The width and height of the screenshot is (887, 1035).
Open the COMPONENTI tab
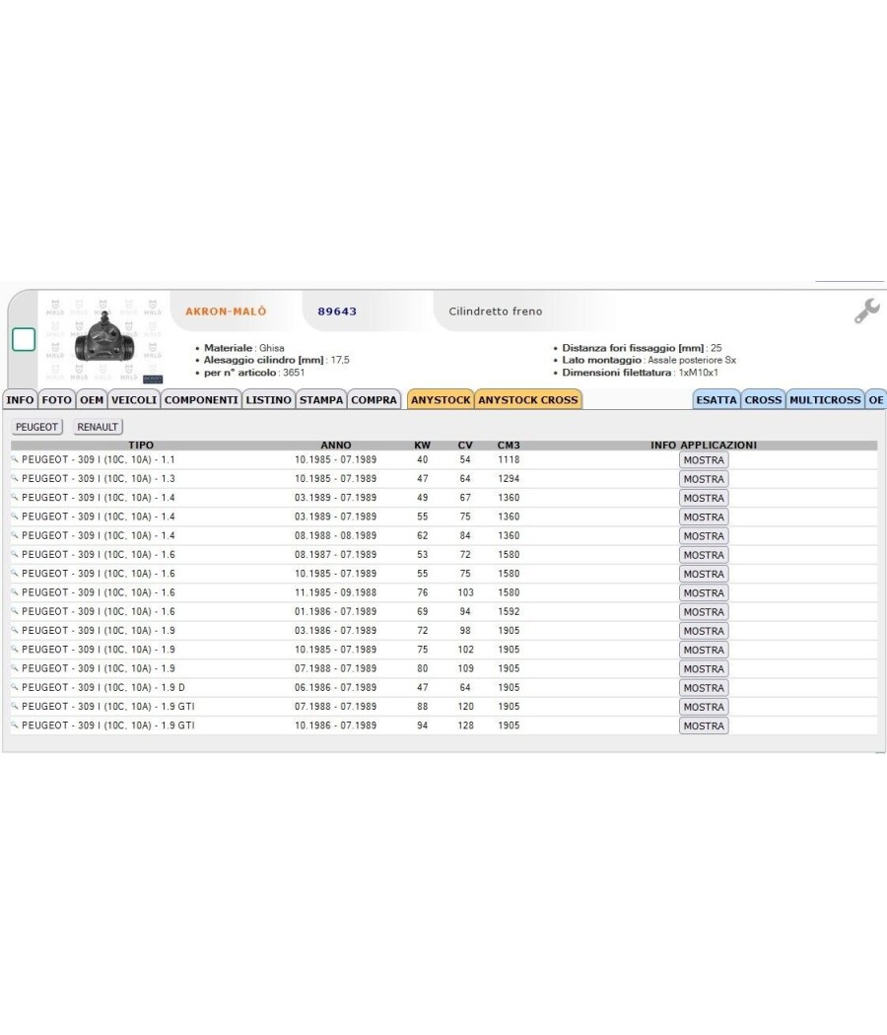[201, 399]
